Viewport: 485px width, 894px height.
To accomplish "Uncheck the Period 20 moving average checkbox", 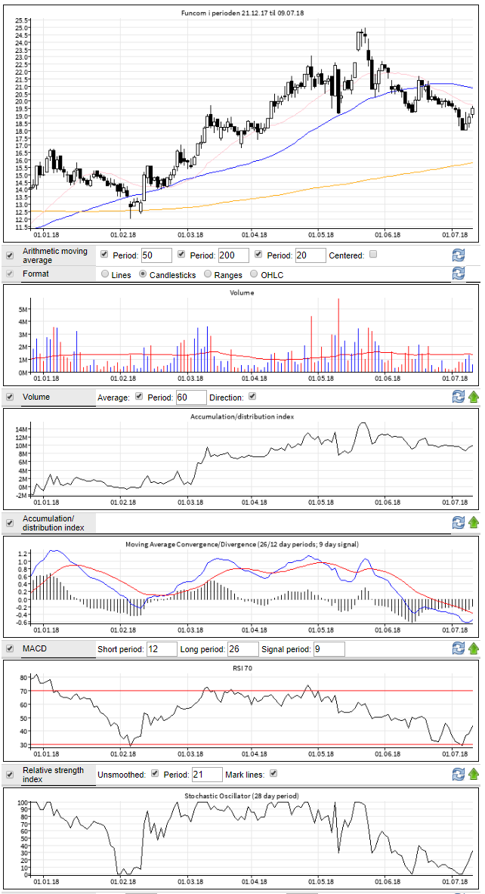I will click(x=259, y=254).
